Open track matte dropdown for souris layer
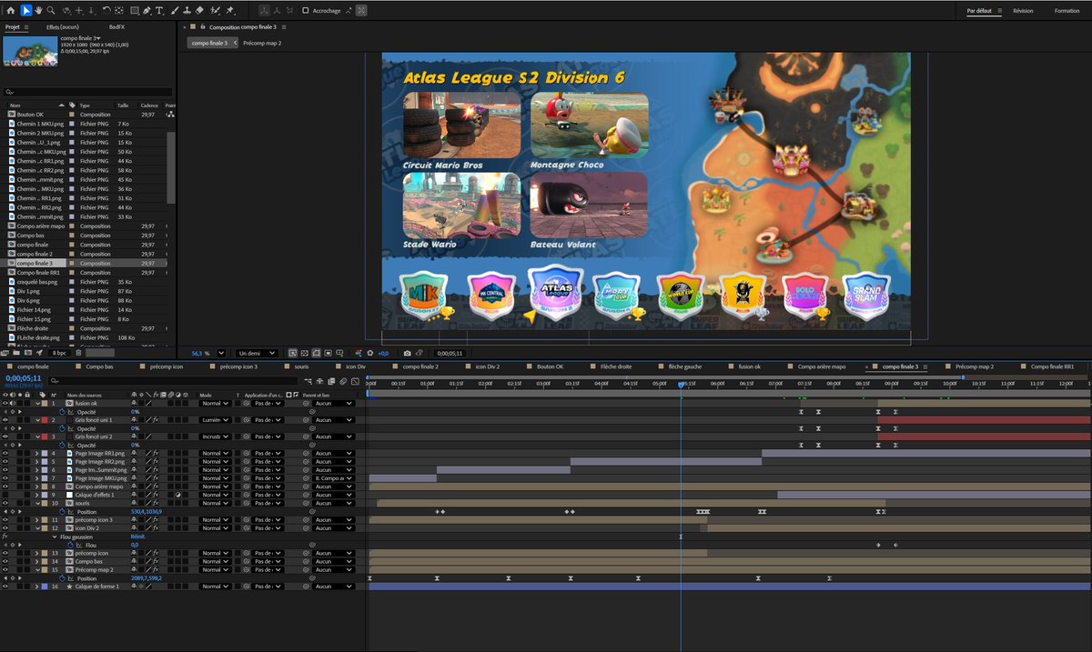 tap(268, 503)
